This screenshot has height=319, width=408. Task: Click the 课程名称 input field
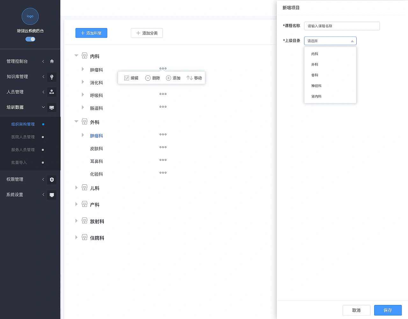click(x=342, y=26)
